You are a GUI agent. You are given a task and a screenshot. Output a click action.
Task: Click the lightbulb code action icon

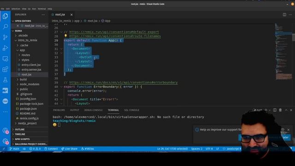[x=65, y=36]
